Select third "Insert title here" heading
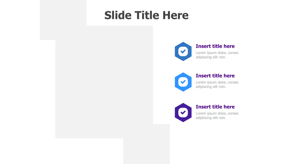 (215, 107)
